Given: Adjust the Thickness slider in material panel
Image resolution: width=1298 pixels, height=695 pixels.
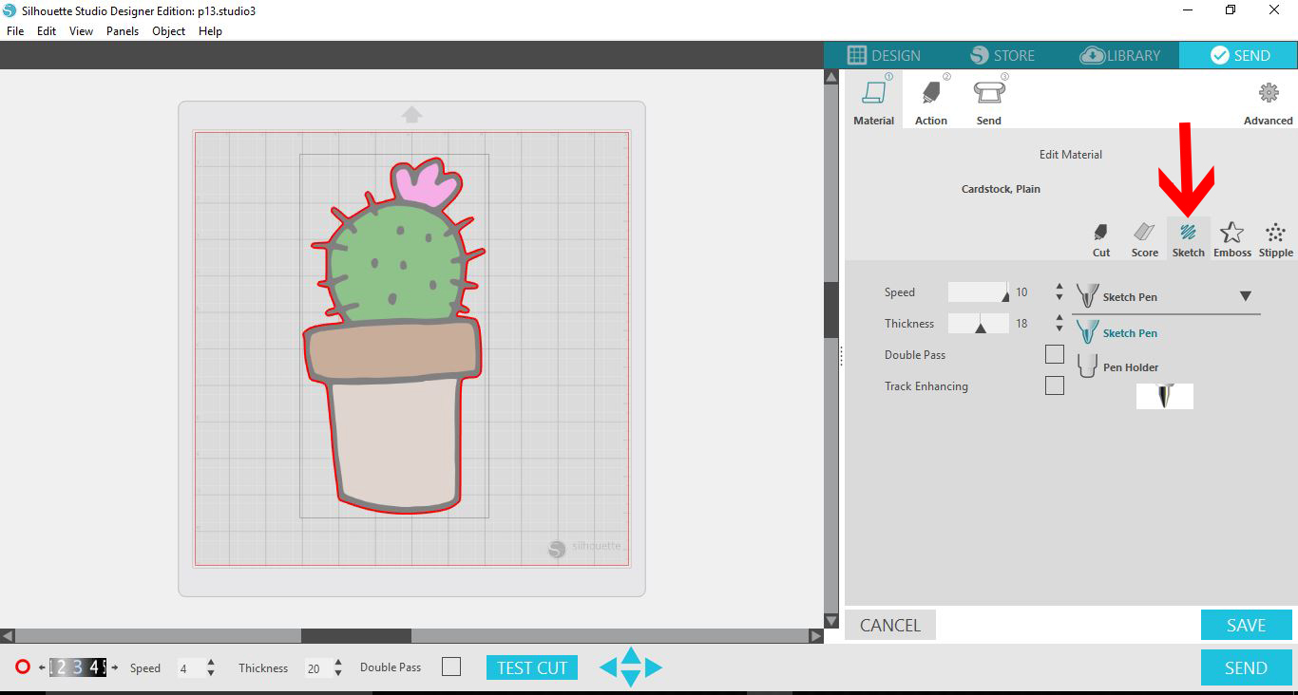Looking at the screenshot, I should (x=979, y=324).
